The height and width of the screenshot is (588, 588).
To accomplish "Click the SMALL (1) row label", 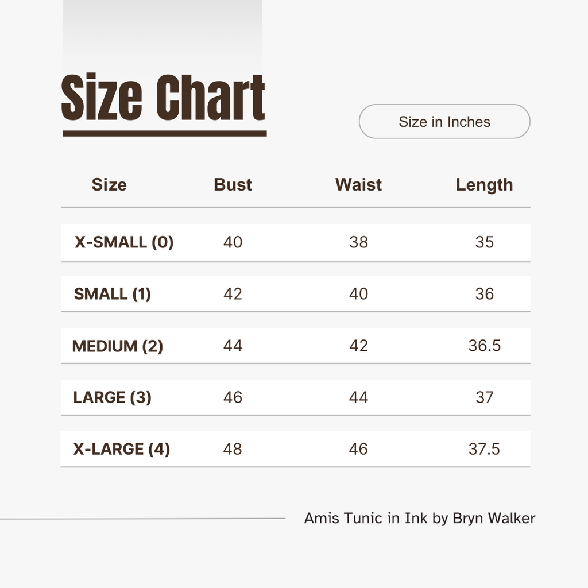I will coord(113,294).
